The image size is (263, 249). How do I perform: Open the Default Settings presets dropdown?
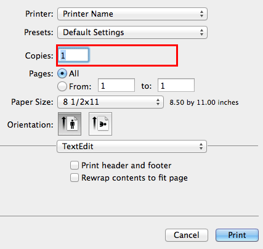(132, 33)
